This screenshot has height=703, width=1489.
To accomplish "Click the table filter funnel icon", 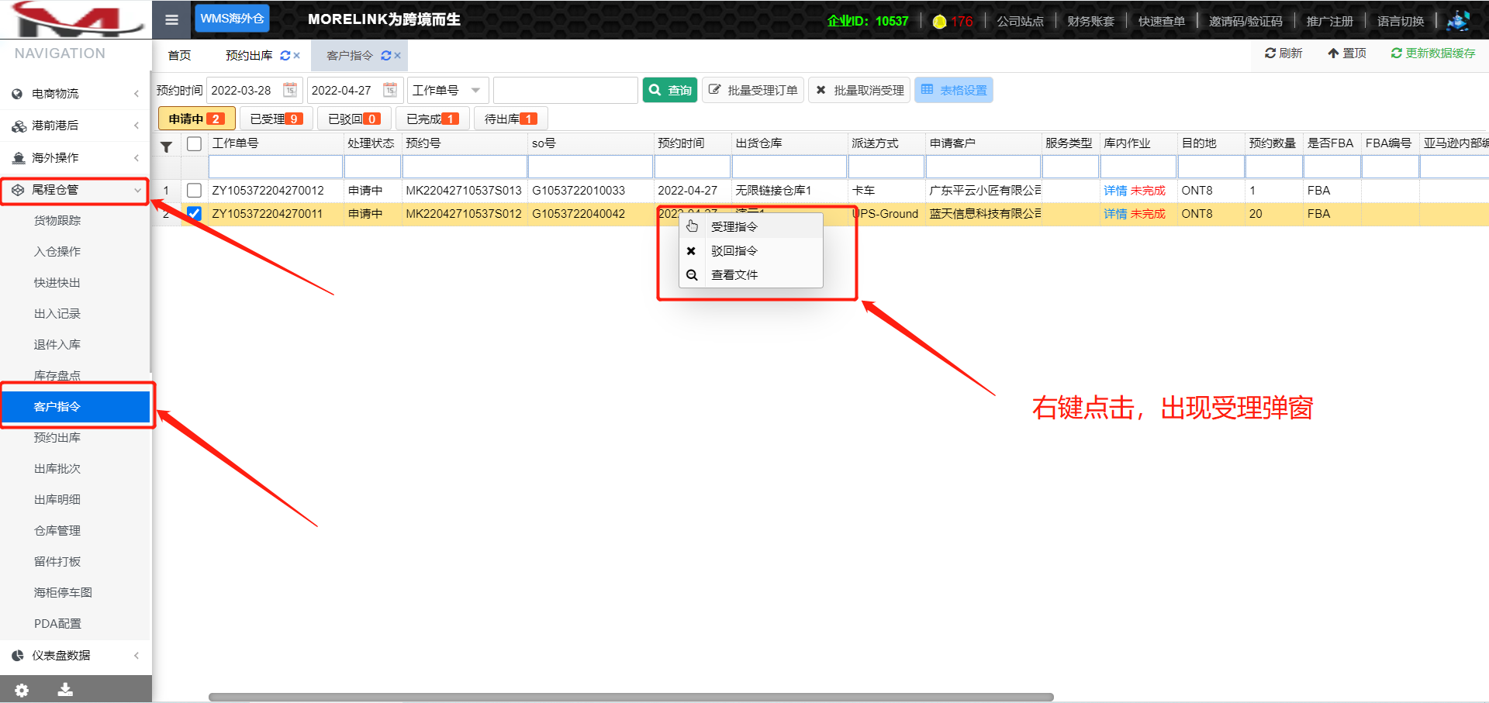I will (x=166, y=146).
